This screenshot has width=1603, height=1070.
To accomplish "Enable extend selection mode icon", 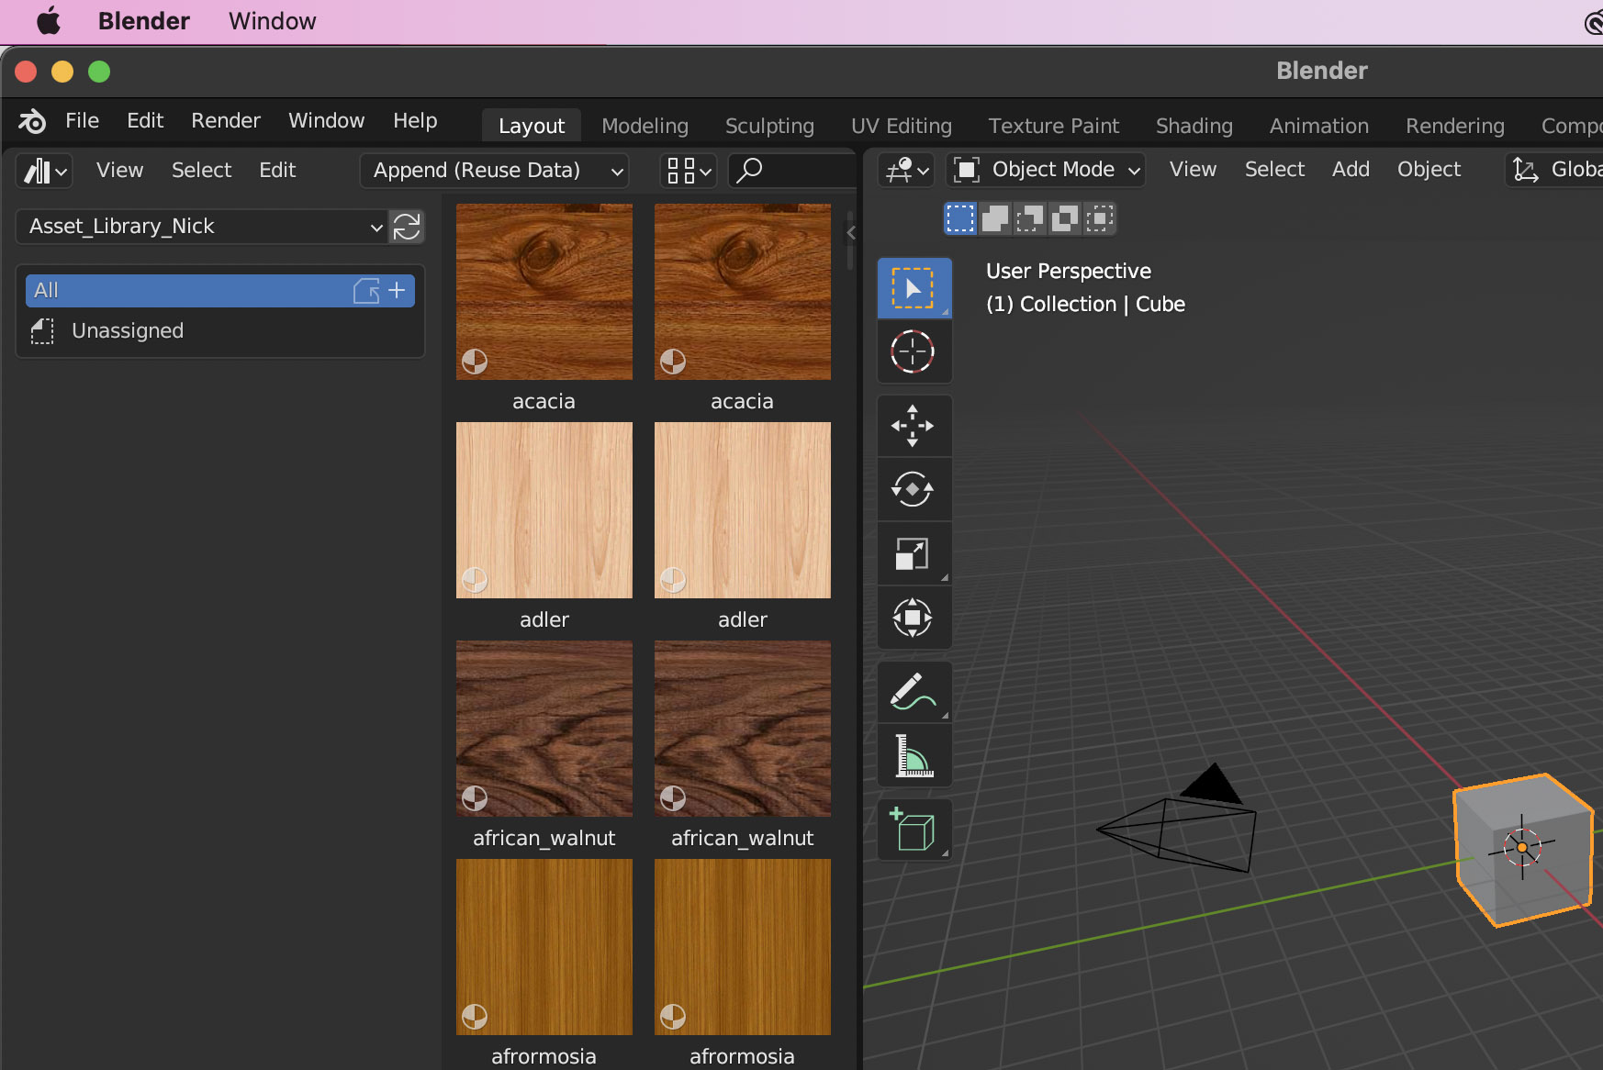I will (x=995, y=219).
